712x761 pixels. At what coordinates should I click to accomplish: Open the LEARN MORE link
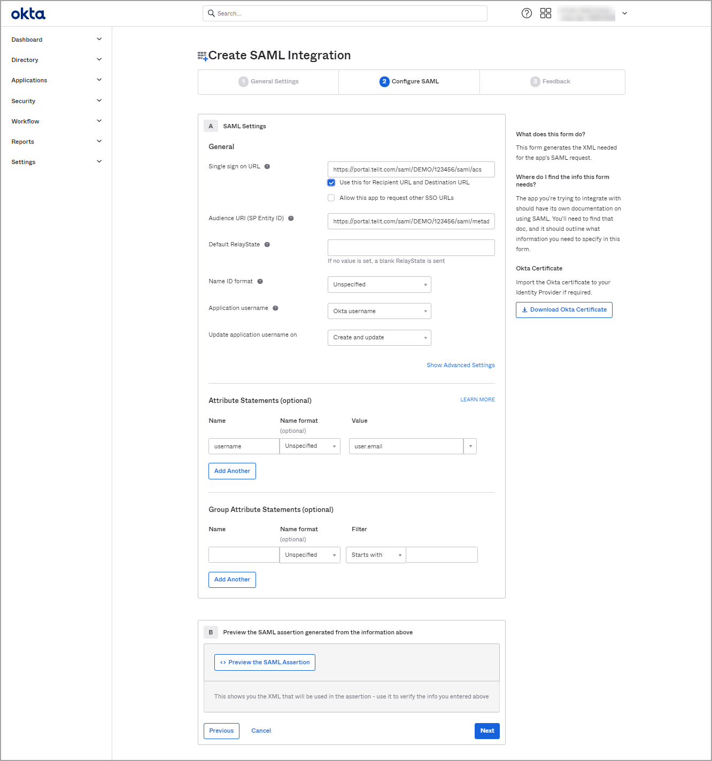pyautogui.click(x=478, y=400)
